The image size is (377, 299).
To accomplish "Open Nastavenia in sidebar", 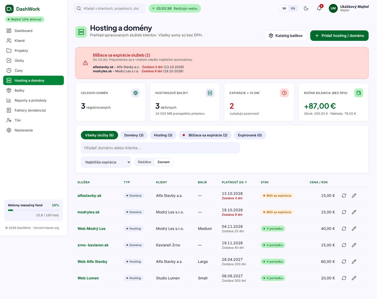I will tap(33, 130).
